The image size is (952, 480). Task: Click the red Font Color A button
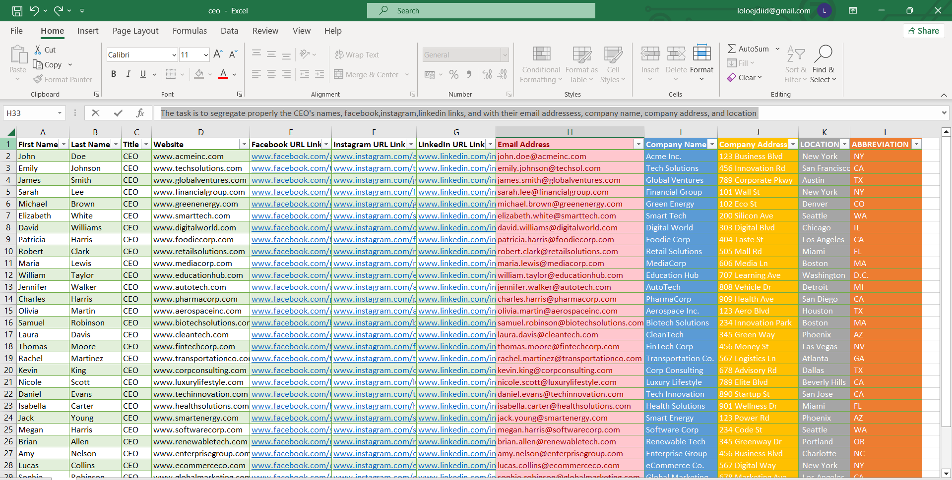point(223,74)
